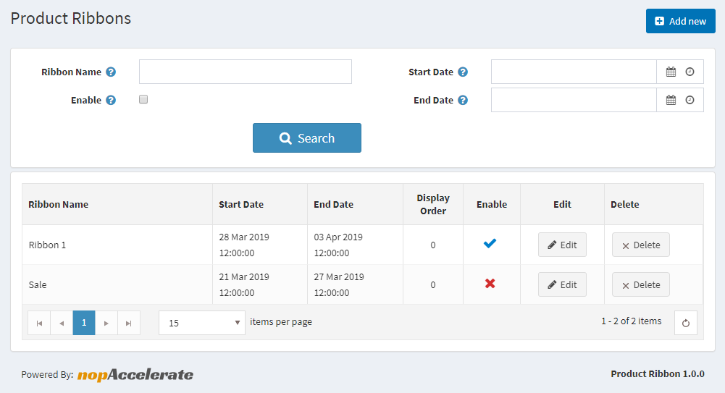
Task: Click the Start Date help icon
Action: coord(463,72)
